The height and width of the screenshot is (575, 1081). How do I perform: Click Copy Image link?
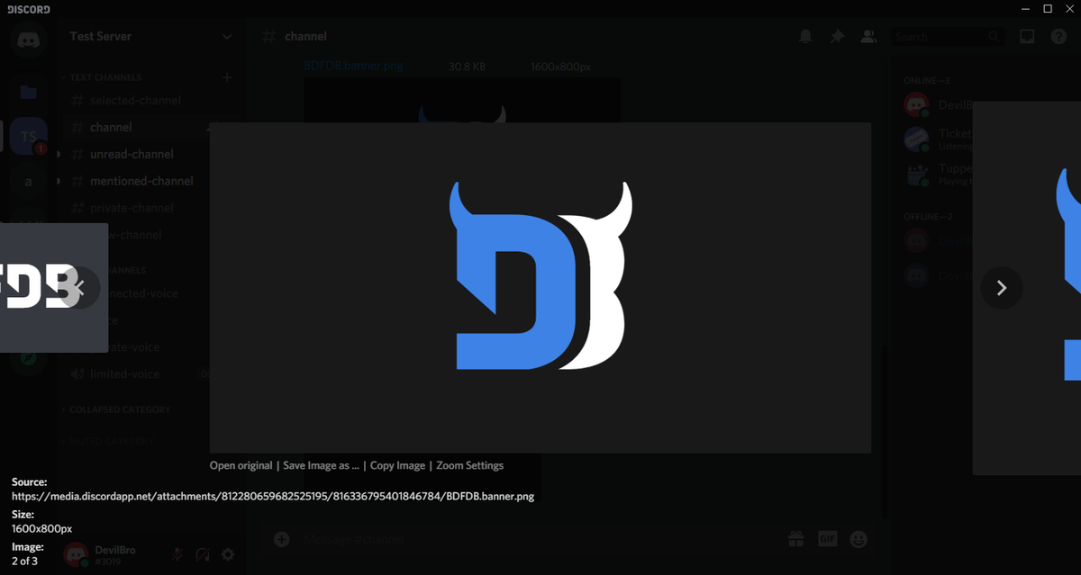pos(397,465)
